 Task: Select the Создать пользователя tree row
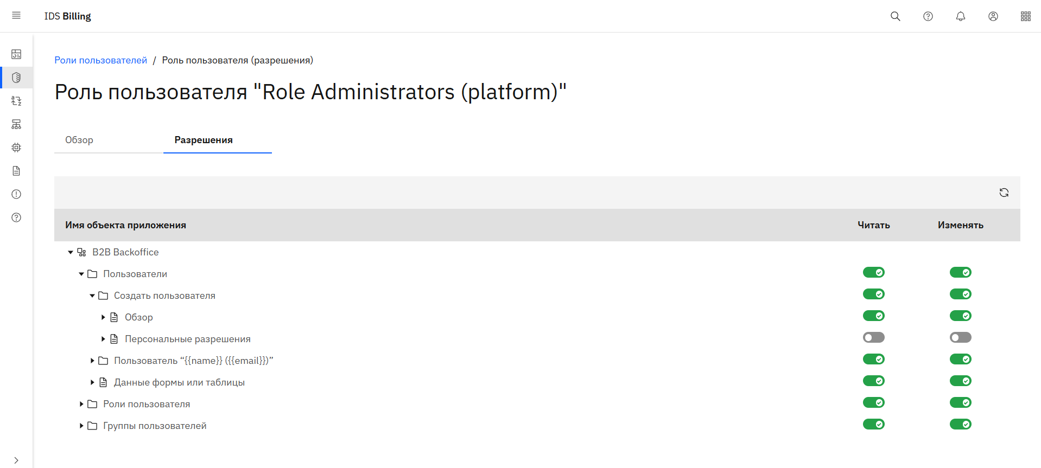point(164,296)
